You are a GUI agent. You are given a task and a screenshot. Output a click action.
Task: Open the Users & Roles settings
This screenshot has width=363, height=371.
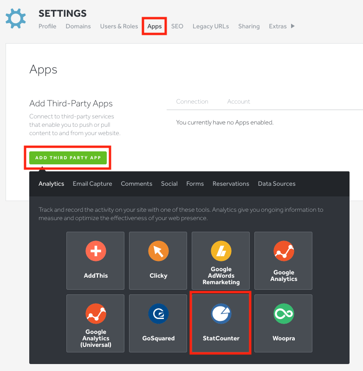tap(119, 26)
